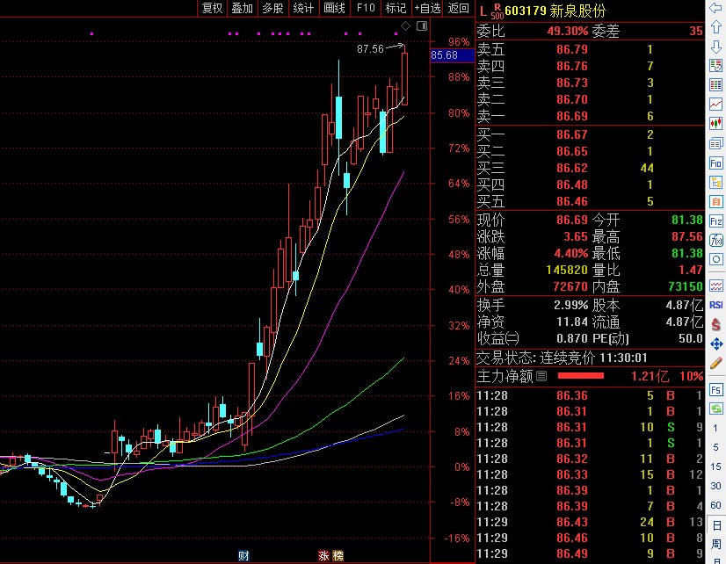Click the wavy indicator lines icon

[x=715, y=287]
